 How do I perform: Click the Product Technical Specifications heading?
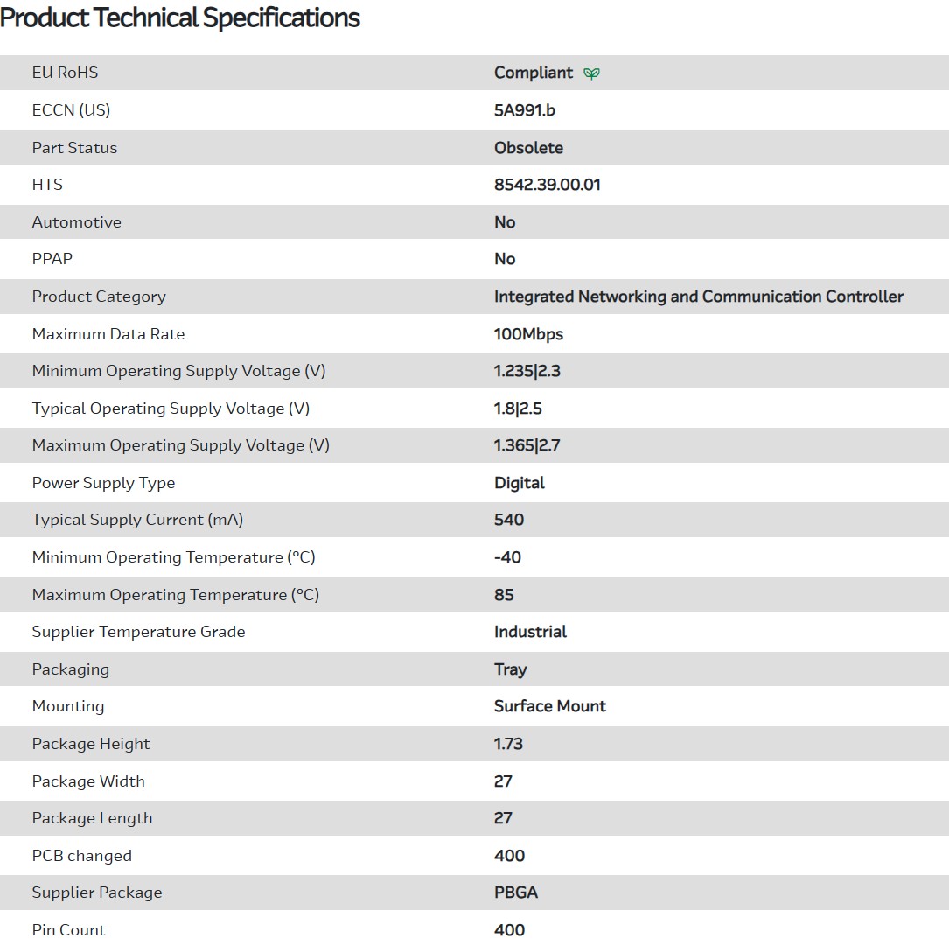[180, 17]
